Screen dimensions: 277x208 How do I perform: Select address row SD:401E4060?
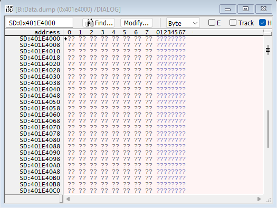40,115
